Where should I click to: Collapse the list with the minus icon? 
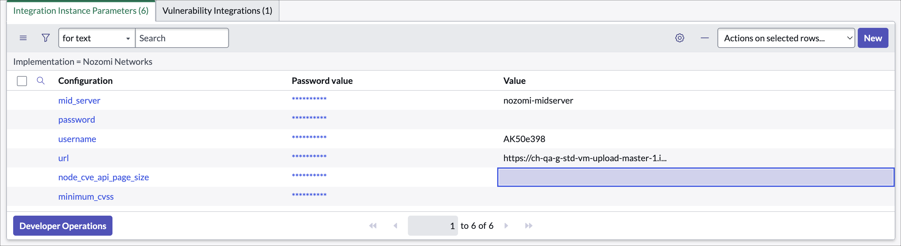705,38
